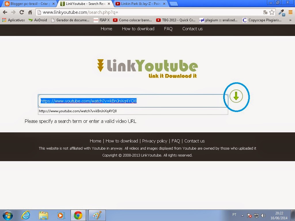Click the video URL search input field
Viewport: 295px width, 221px height.
click(x=133, y=101)
